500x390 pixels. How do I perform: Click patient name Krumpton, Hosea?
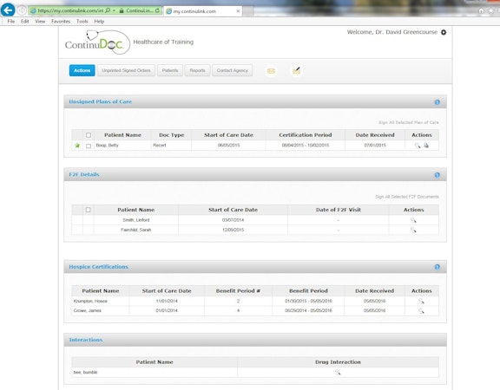coord(90,302)
